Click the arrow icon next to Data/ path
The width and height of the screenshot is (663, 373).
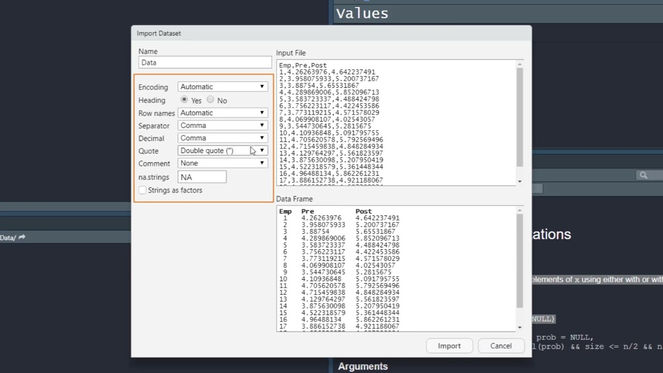tap(22, 237)
